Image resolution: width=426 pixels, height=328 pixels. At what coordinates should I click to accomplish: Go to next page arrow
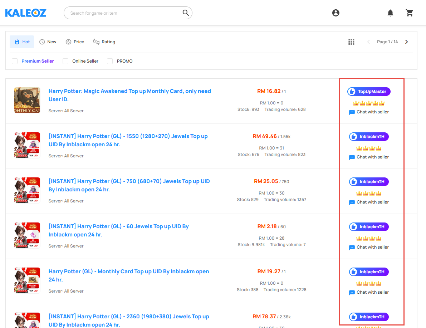[407, 42]
